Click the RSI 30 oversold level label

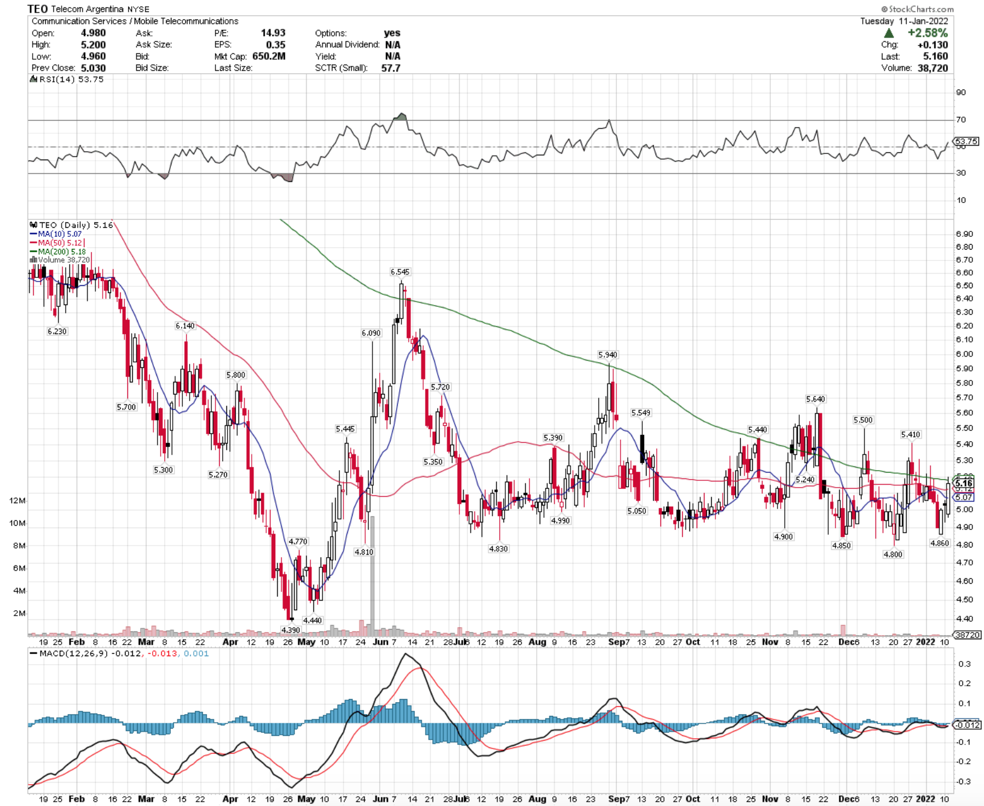coord(960,173)
